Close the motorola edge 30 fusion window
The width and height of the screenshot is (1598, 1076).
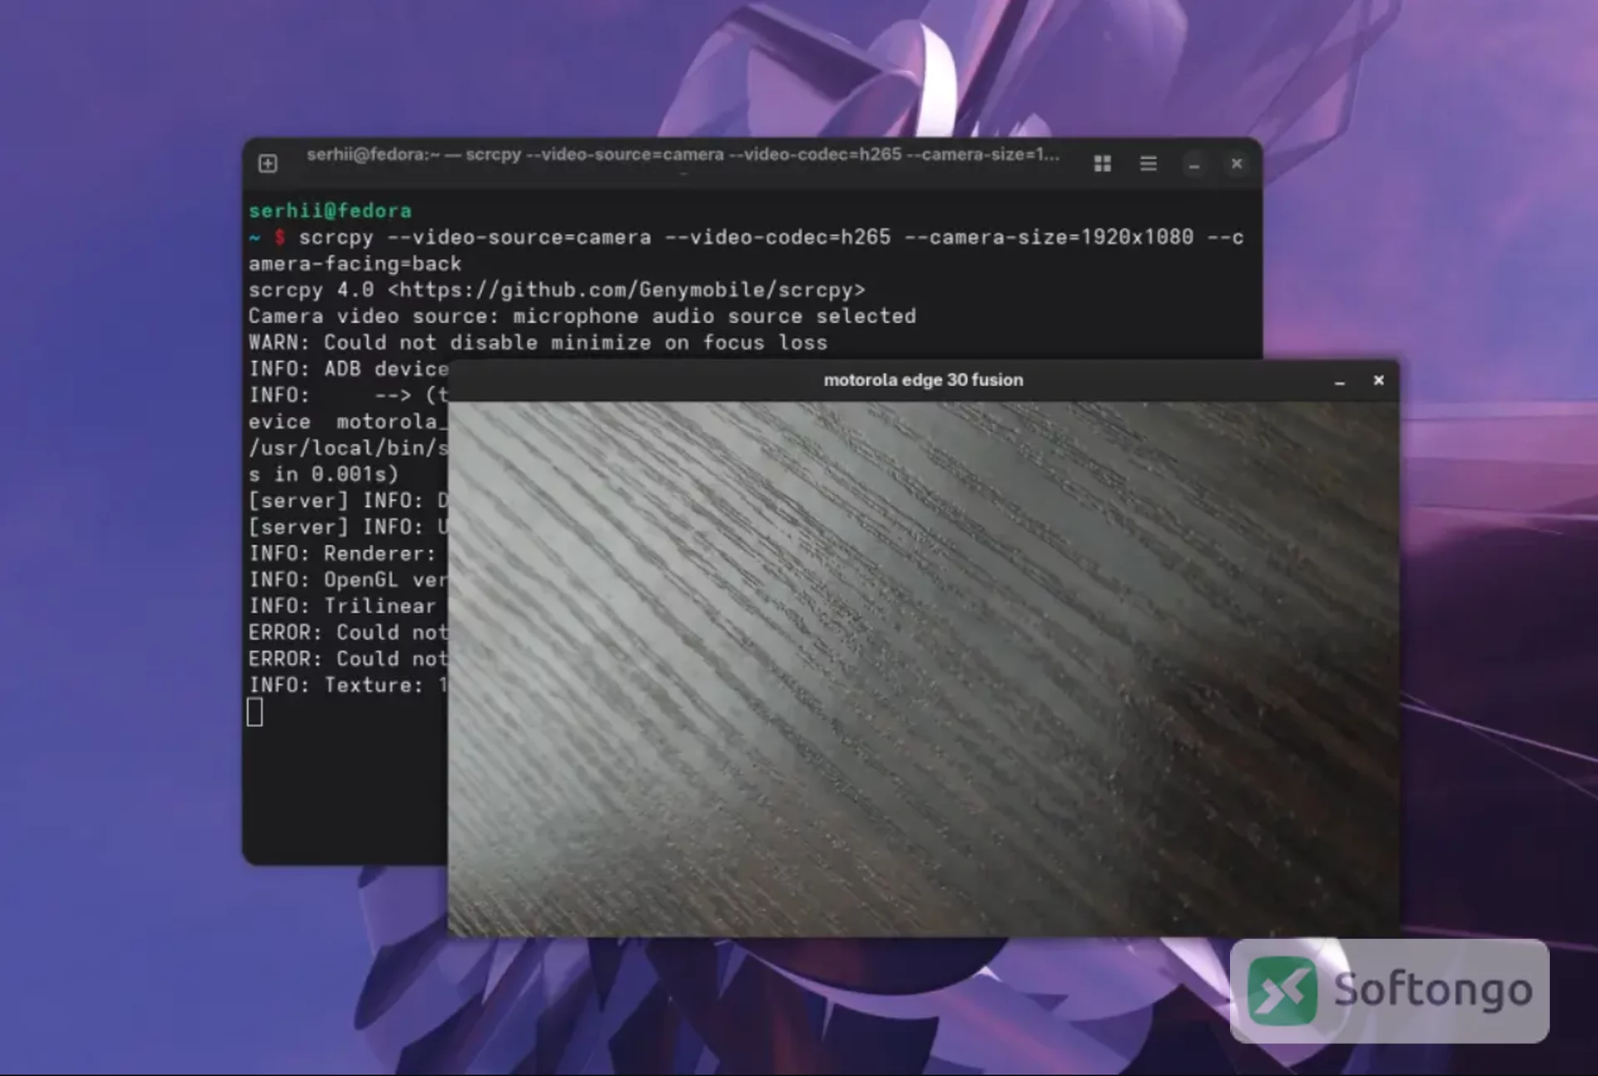point(1378,380)
